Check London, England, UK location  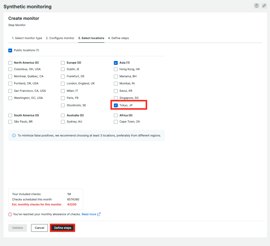pos(63,83)
